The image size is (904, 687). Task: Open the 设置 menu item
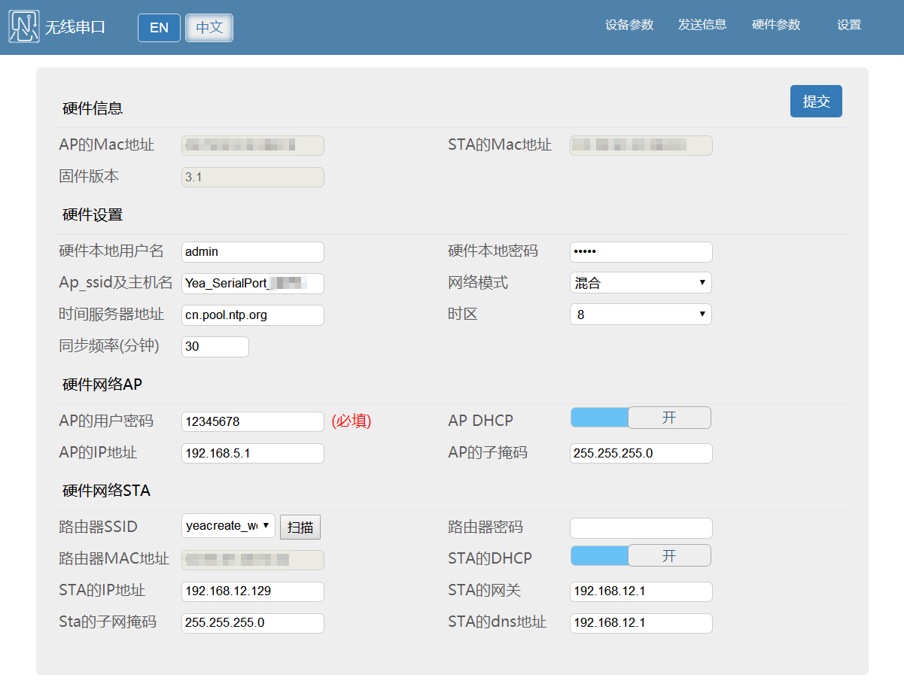point(849,25)
